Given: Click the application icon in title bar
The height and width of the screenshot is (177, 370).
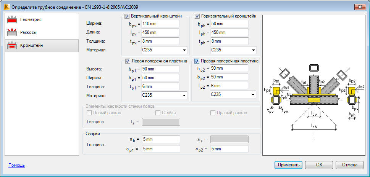Looking at the screenshot, I should pos(6,7).
